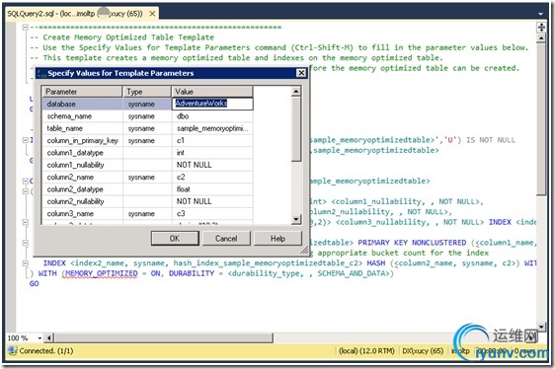Click the editor split window icon
Image resolution: width=555 pixels, height=369 pixels.
coord(541,28)
